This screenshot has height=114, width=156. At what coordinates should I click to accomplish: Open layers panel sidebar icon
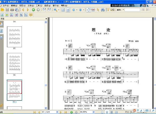1,38
